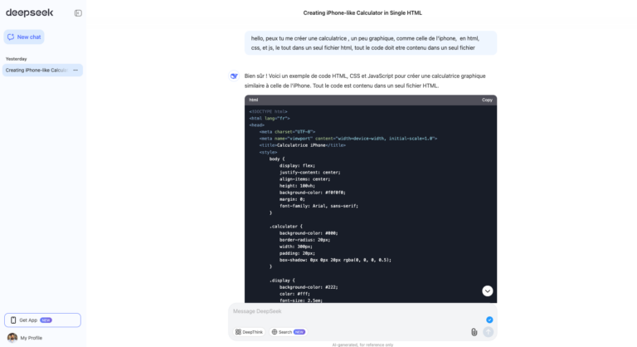Click the DeepSeek whale avatar icon

tap(234, 76)
